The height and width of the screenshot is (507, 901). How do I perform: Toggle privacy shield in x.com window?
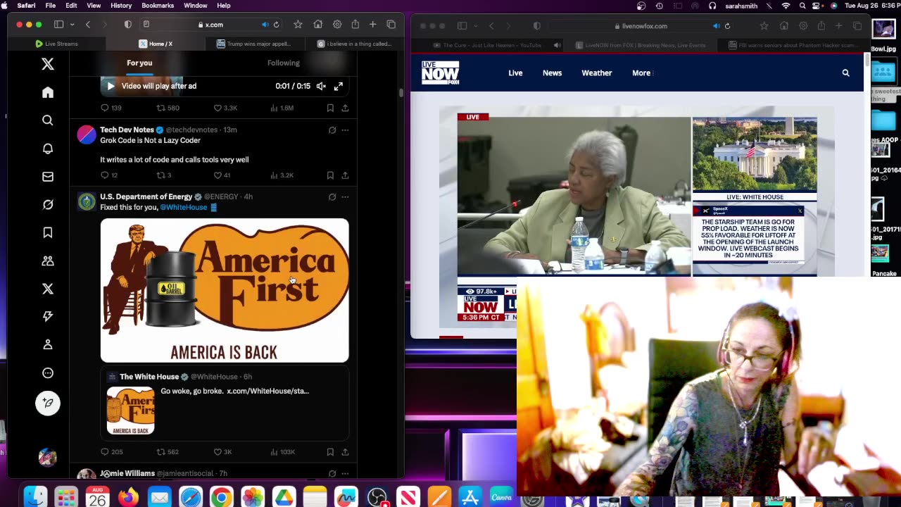[127, 25]
